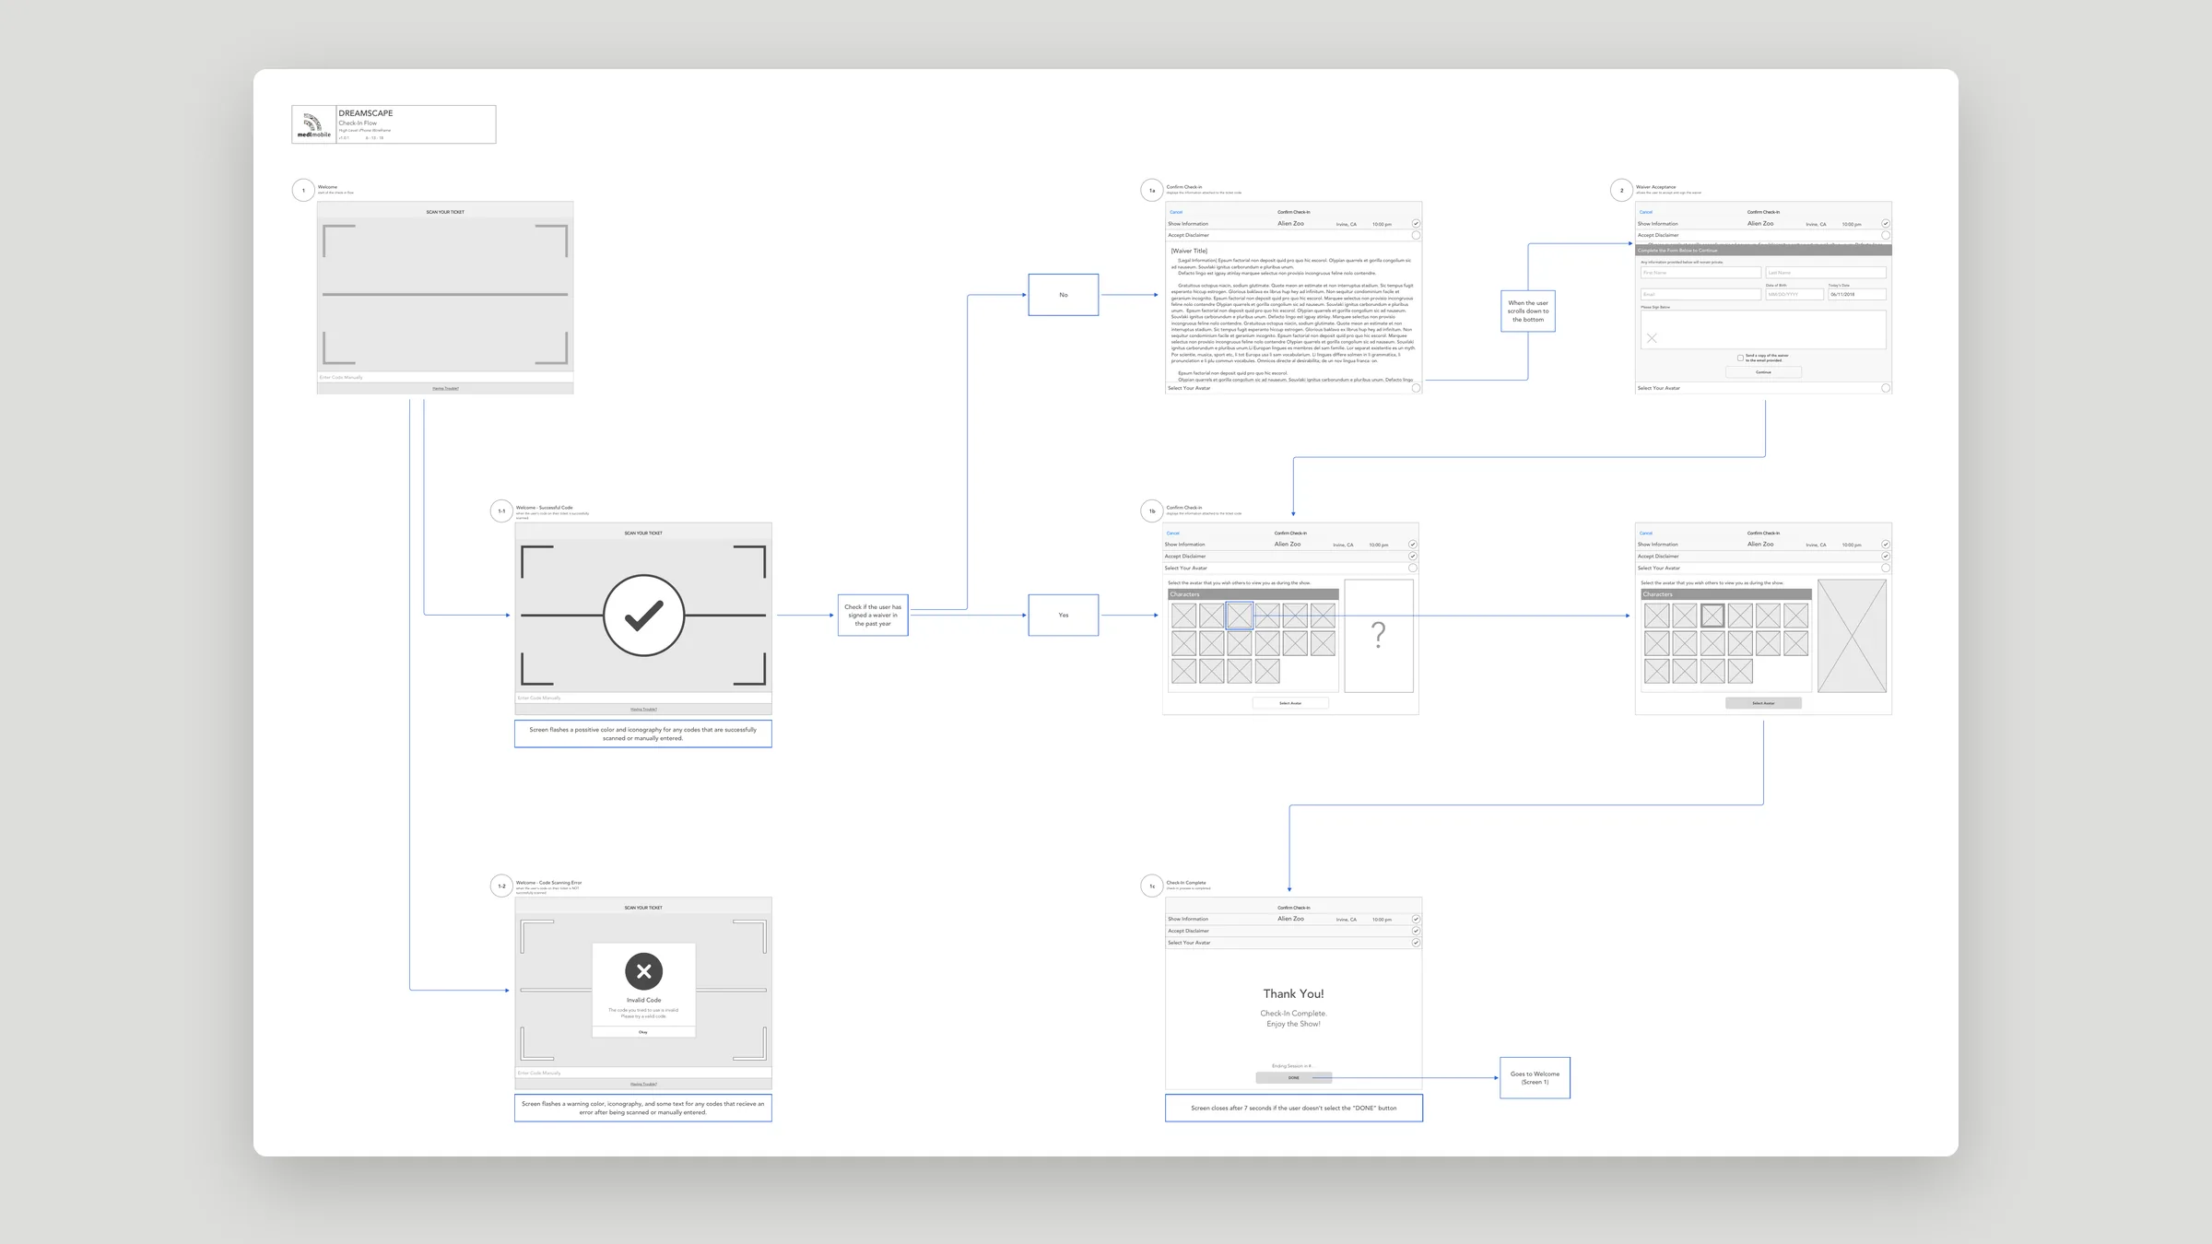Click 'Check if the user has signed a waiver' box
The image size is (2212, 1244).
click(x=873, y=615)
